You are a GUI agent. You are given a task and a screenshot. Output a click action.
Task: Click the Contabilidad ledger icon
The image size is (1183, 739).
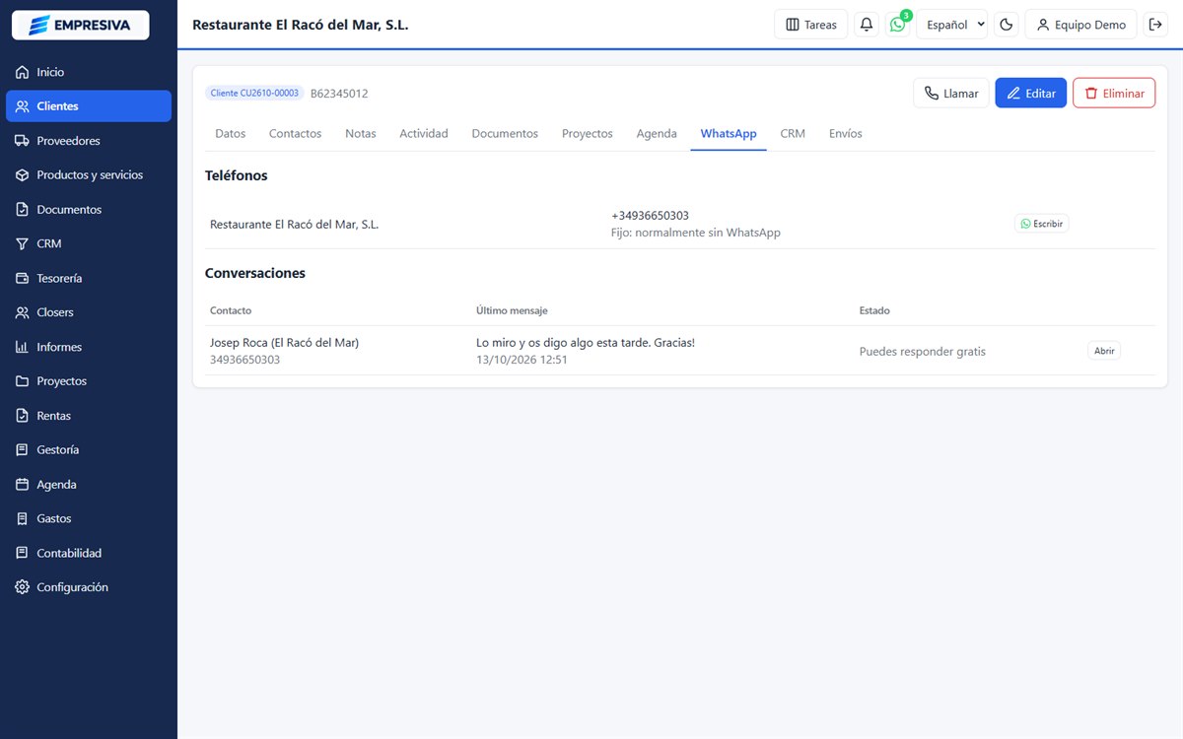[22, 553]
